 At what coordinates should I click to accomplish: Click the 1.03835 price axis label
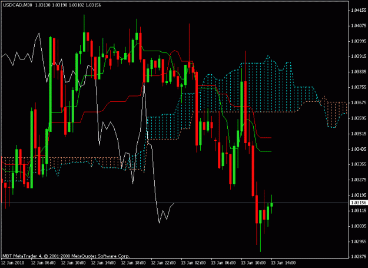click(359, 72)
